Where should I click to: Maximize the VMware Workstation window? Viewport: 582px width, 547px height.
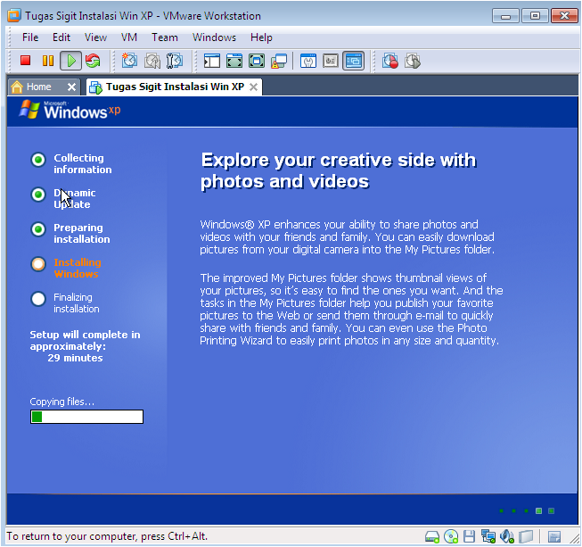tap(535, 16)
